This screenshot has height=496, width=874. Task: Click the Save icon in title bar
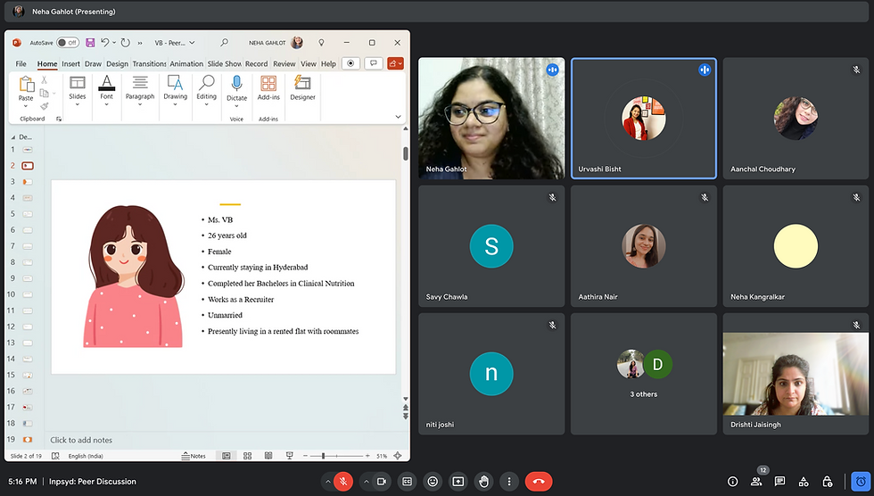click(90, 43)
